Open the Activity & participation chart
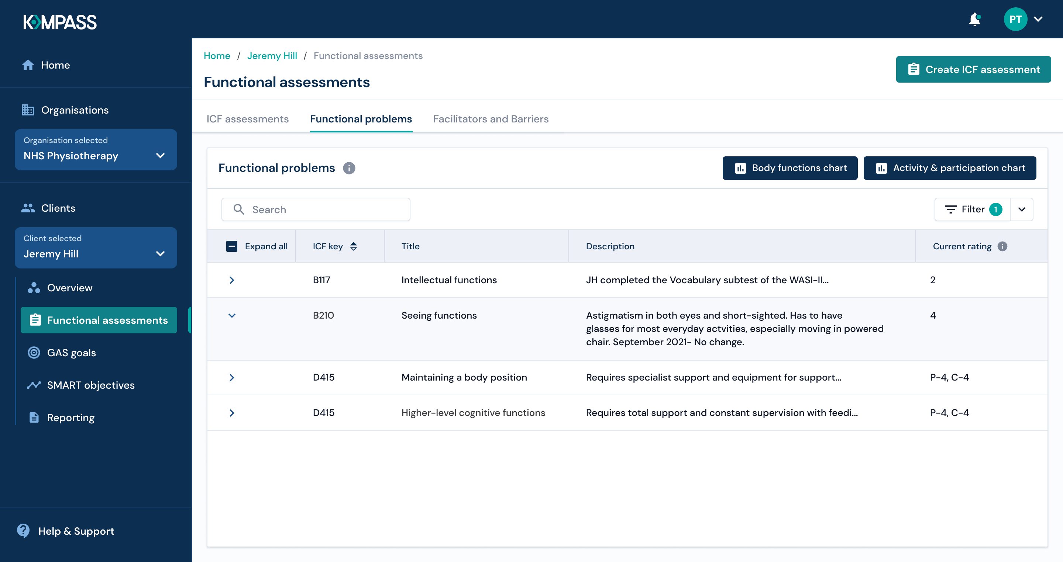This screenshot has width=1063, height=562. pyautogui.click(x=950, y=168)
